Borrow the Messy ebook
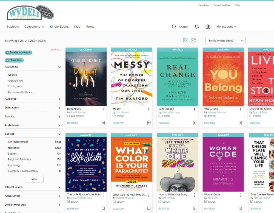This screenshot has width=274, height=213. tap(118, 123)
